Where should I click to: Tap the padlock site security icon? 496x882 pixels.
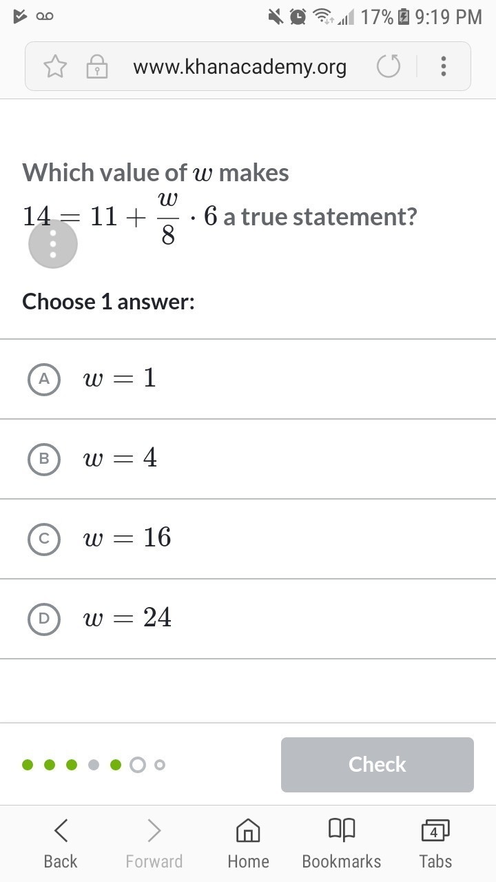pyautogui.click(x=96, y=67)
